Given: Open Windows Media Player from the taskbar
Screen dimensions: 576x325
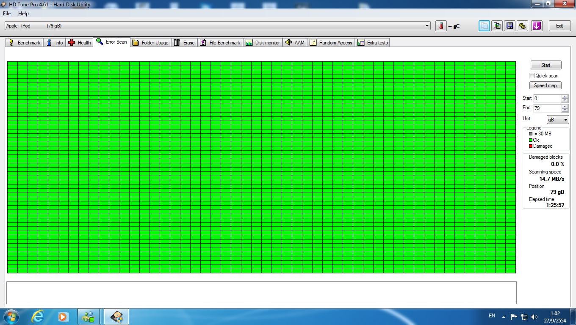Looking at the screenshot, I should [x=63, y=316].
